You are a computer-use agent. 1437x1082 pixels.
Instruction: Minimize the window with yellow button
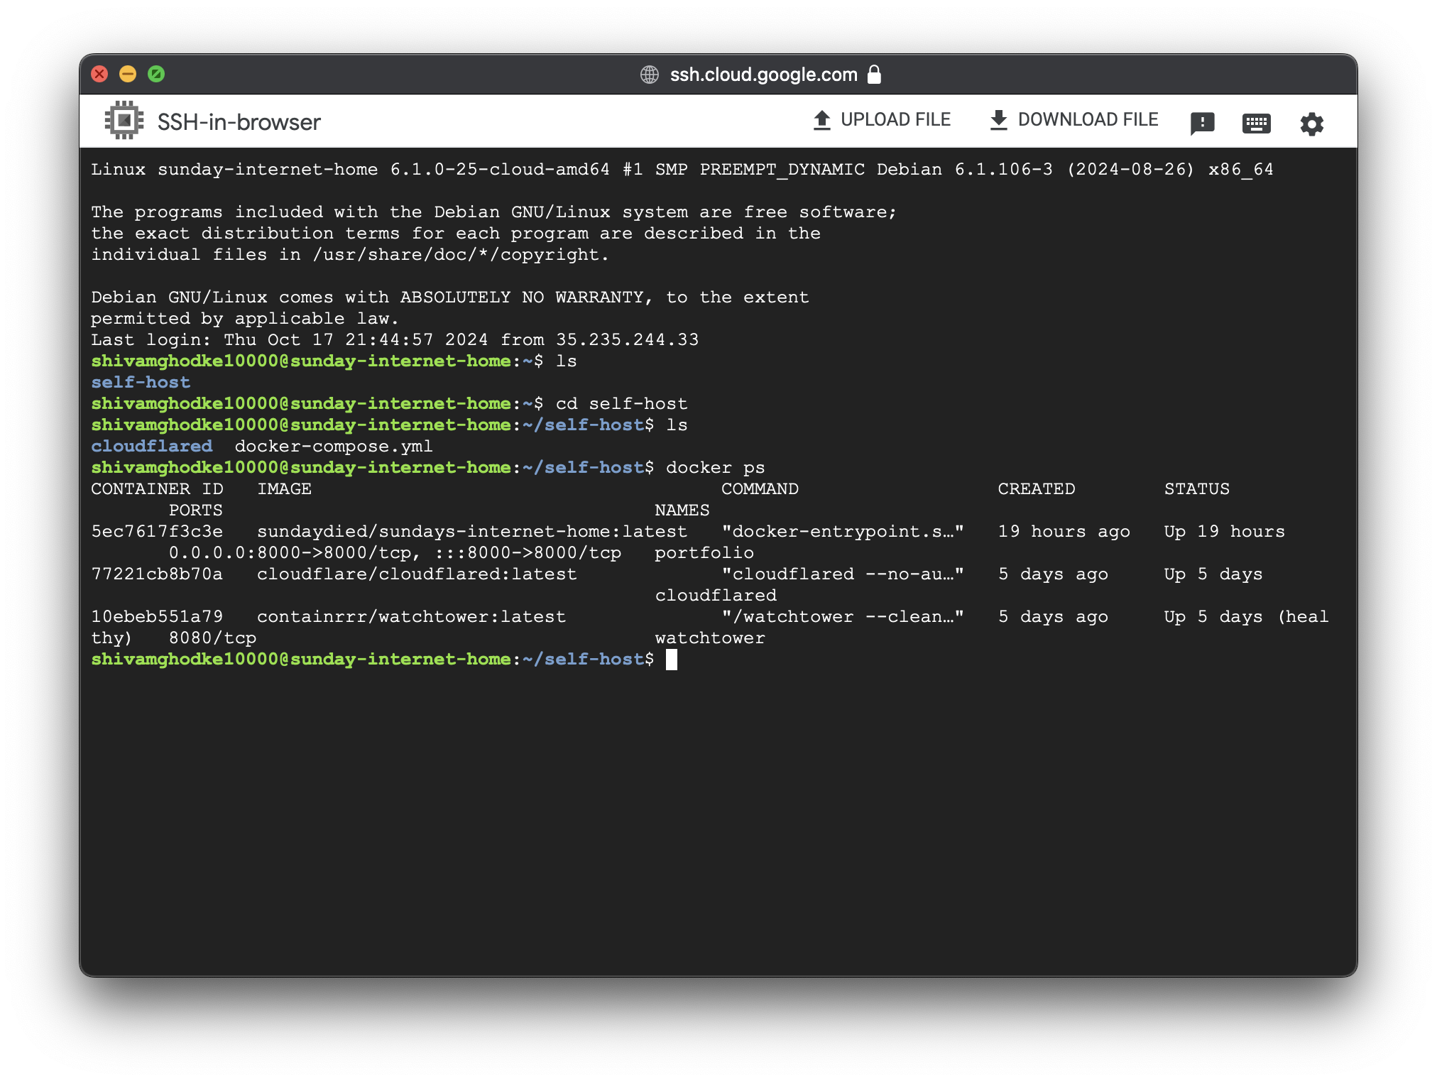pyautogui.click(x=128, y=74)
